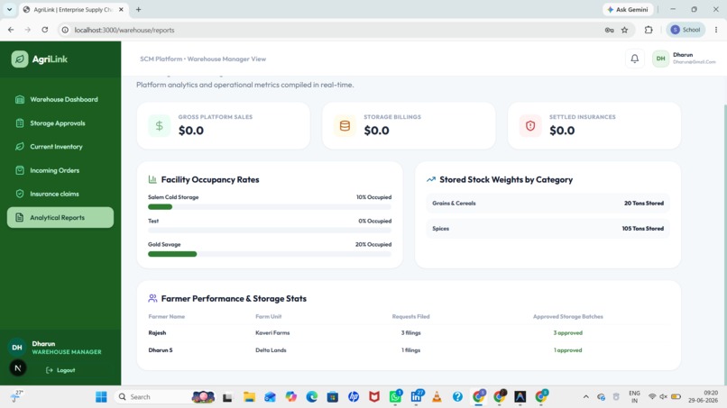
Task: Close the AgriLink browser tab
Action: tap(121, 9)
